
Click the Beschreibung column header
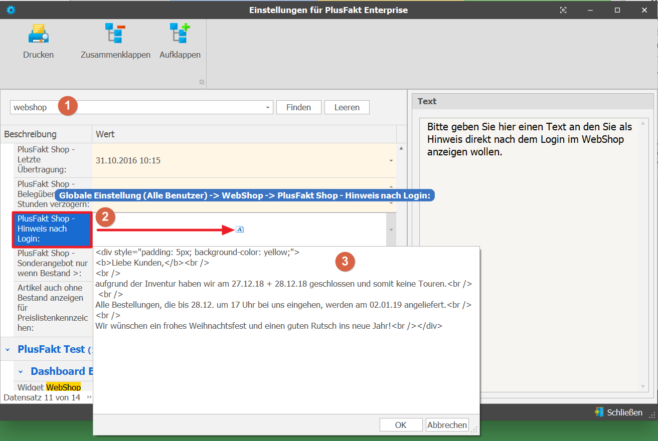[x=46, y=134]
